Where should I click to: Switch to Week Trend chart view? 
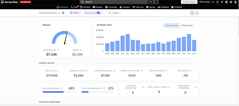click(x=187, y=25)
